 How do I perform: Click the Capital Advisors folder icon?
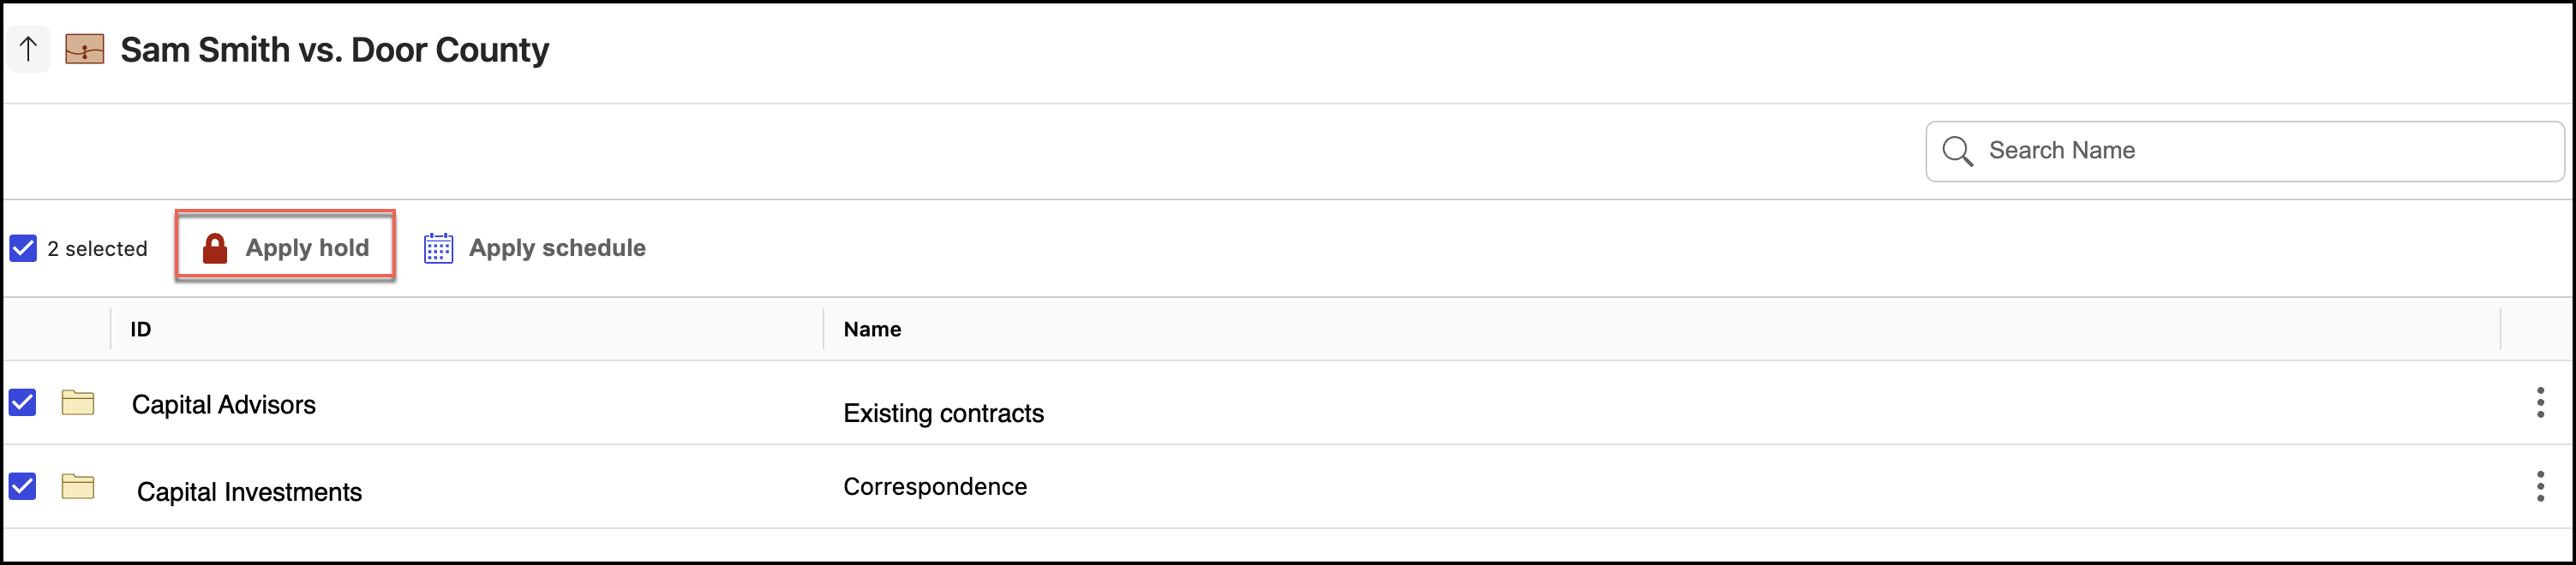click(x=78, y=402)
